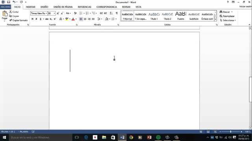The height and width of the screenshot is (141, 252).
Task: Click Iniciar sesión link
Action: [245, 6]
